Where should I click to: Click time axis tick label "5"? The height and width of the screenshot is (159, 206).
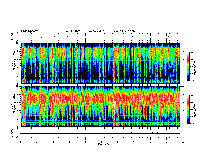pos(102,142)
